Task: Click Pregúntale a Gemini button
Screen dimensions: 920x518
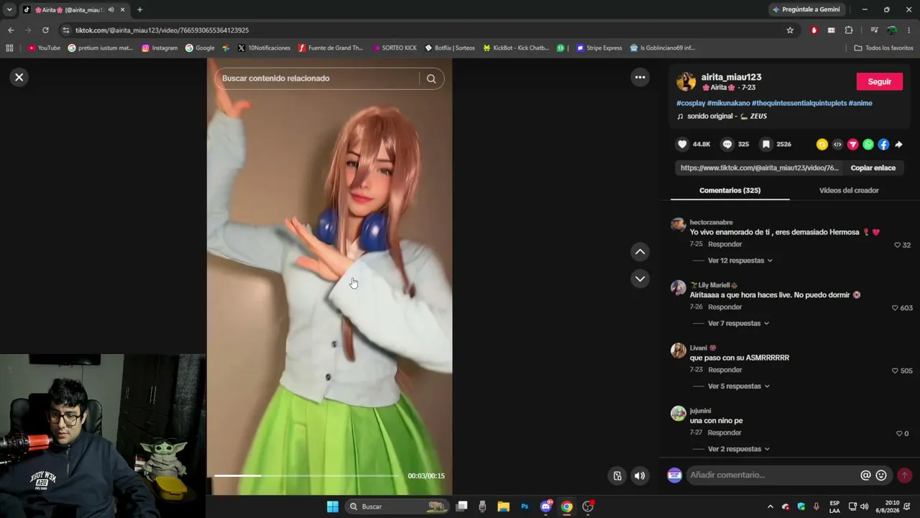Action: pos(805,9)
